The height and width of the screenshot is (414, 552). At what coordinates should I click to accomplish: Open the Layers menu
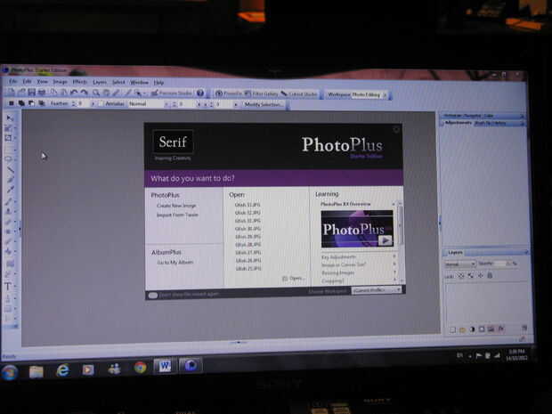click(x=100, y=82)
